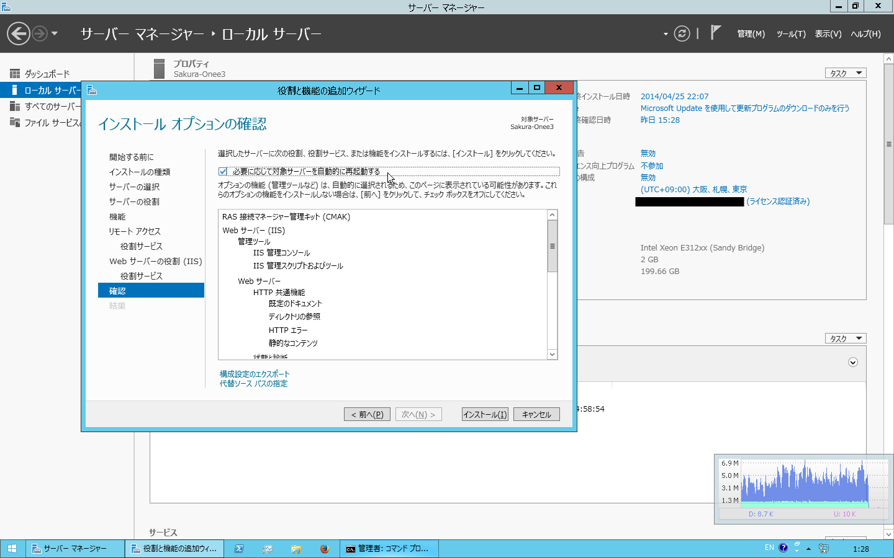The width and height of the screenshot is (894, 558).
Task: Select ローカル サーバー in the sidebar
Action: click(40, 91)
